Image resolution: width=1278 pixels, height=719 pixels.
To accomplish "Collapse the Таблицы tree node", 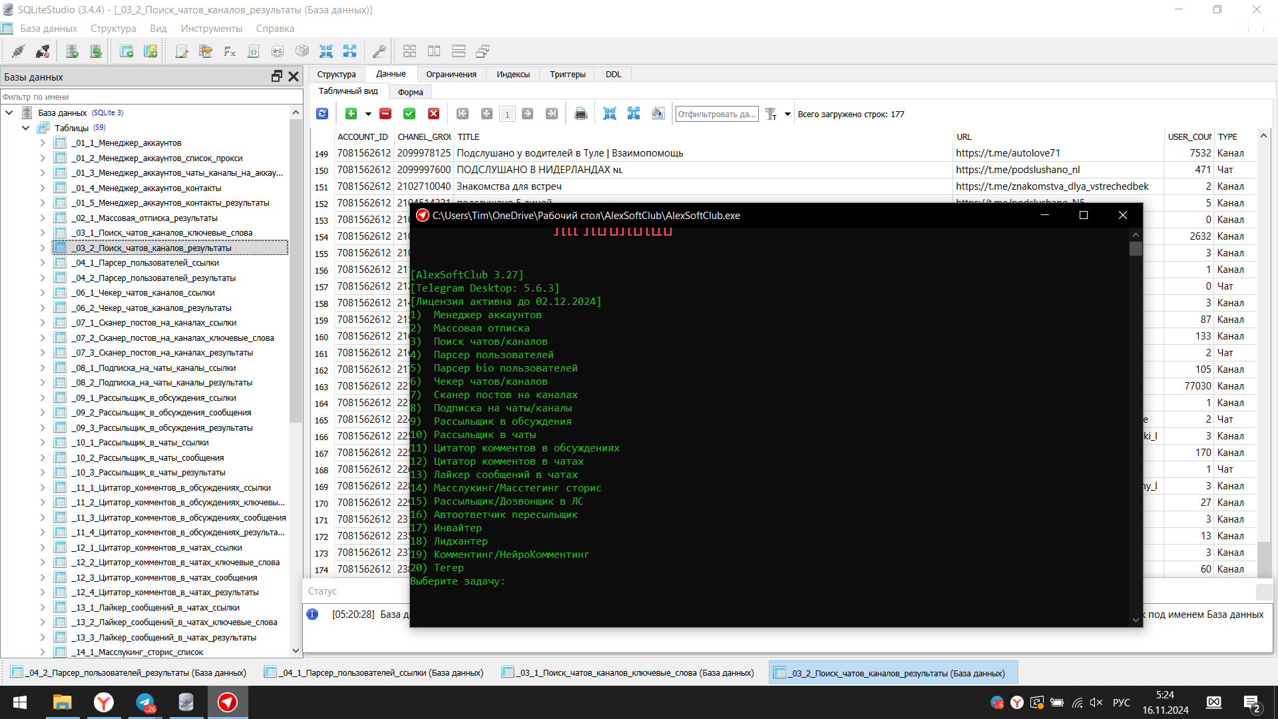I will [x=26, y=128].
